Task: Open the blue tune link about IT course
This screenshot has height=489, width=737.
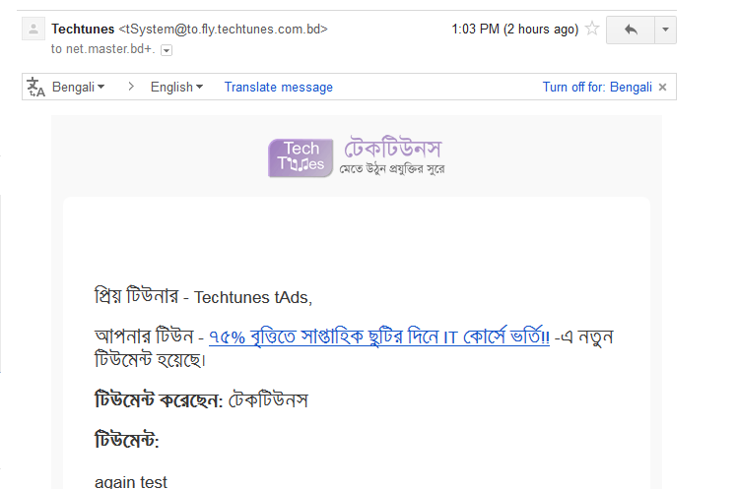Action: pos(378,336)
